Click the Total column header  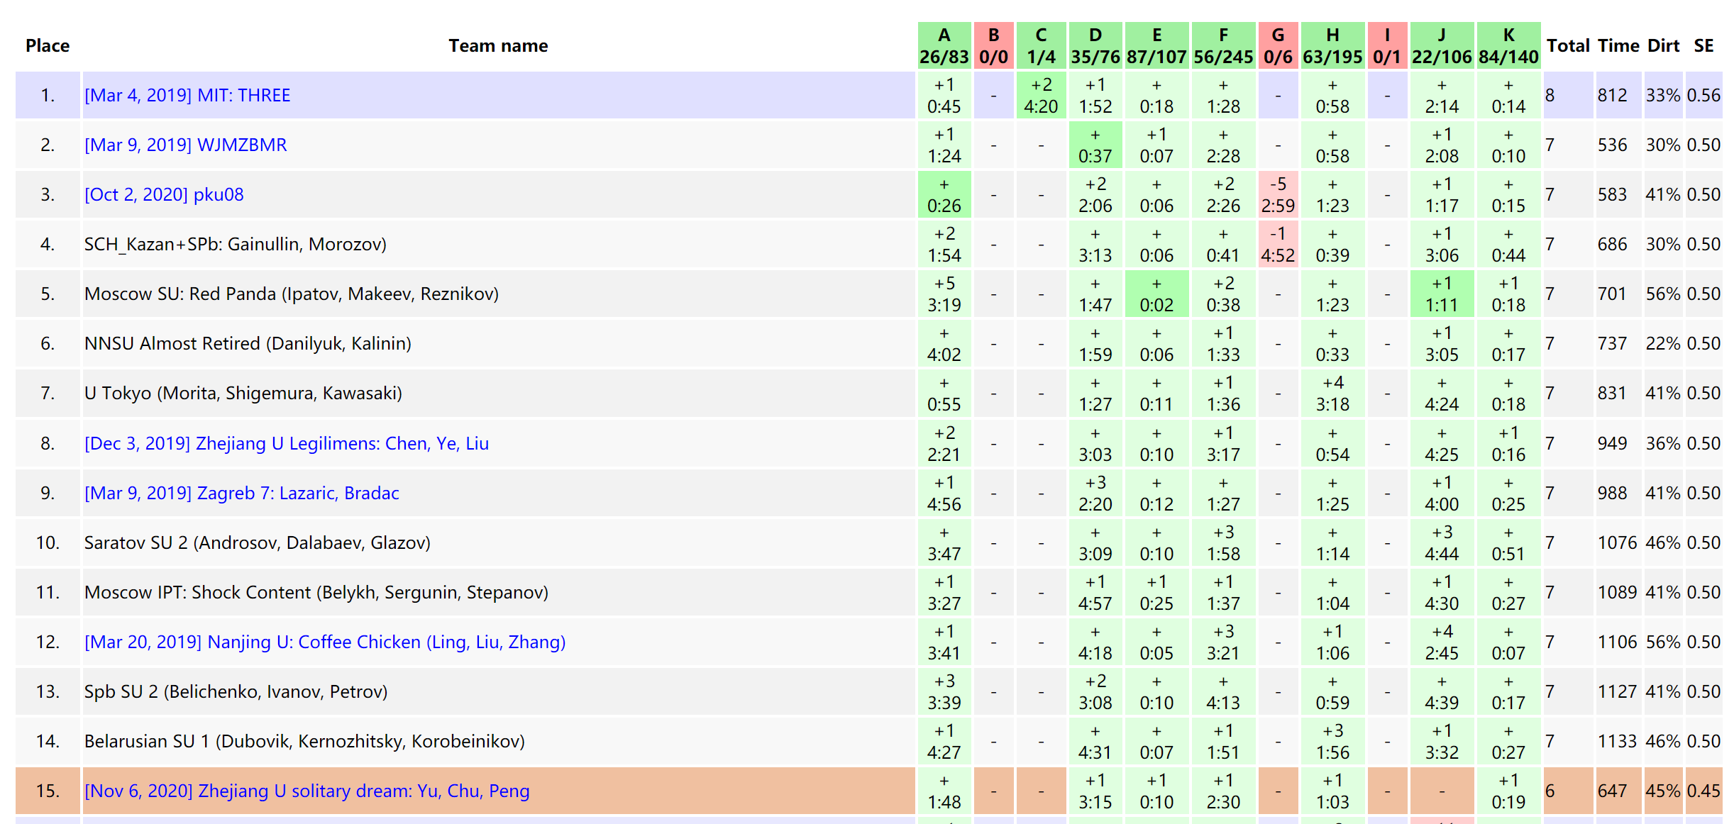tap(1568, 45)
